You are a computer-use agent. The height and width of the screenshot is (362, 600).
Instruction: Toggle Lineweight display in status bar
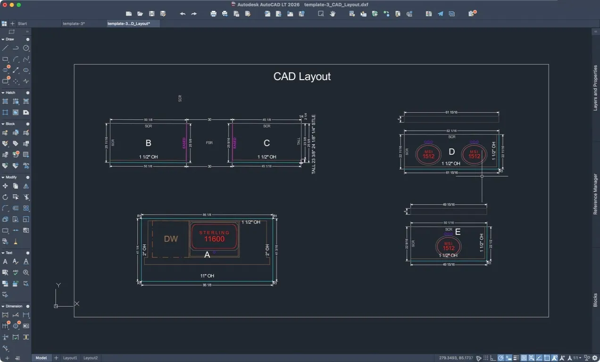(516, 358)
